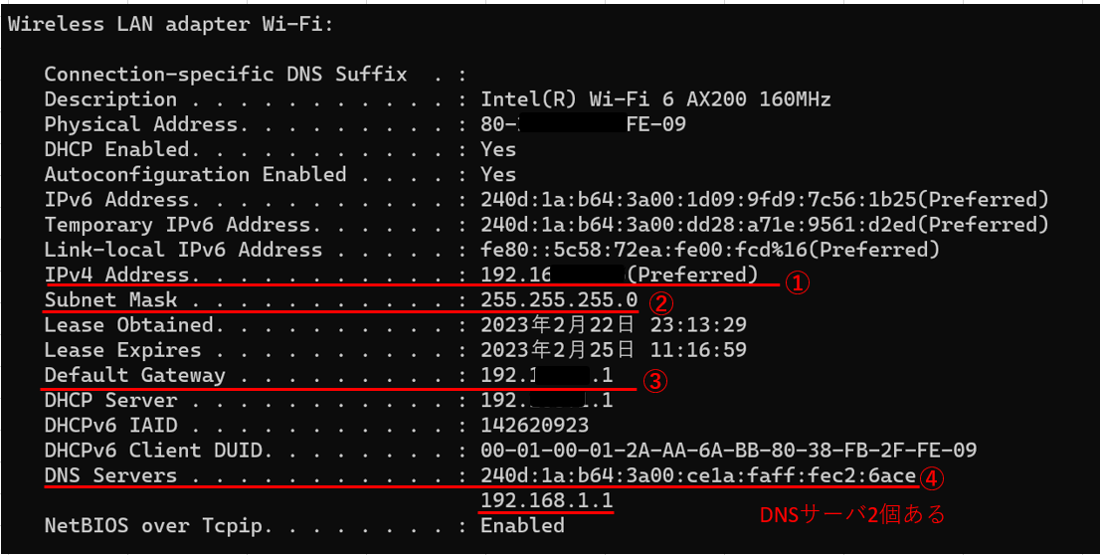Click the Intel(R) Wi-Fi 6 AX200 description
The image size is (1100, 555).
click(656, 98)
